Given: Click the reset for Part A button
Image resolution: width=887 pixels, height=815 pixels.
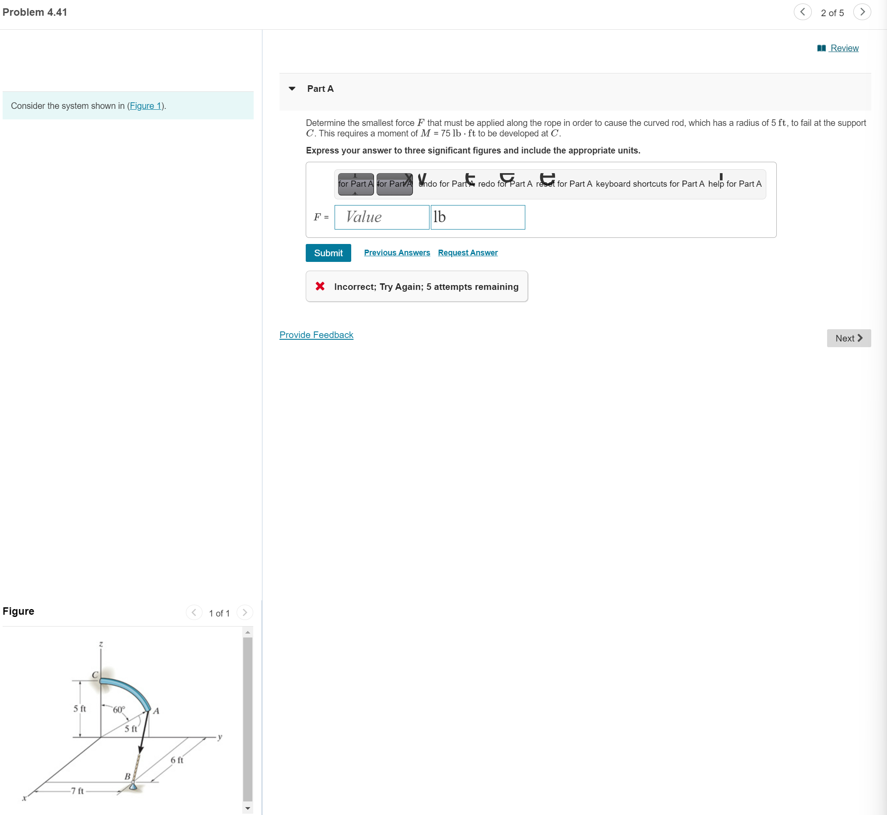Looking at the screenshot, I should point(564,184).
